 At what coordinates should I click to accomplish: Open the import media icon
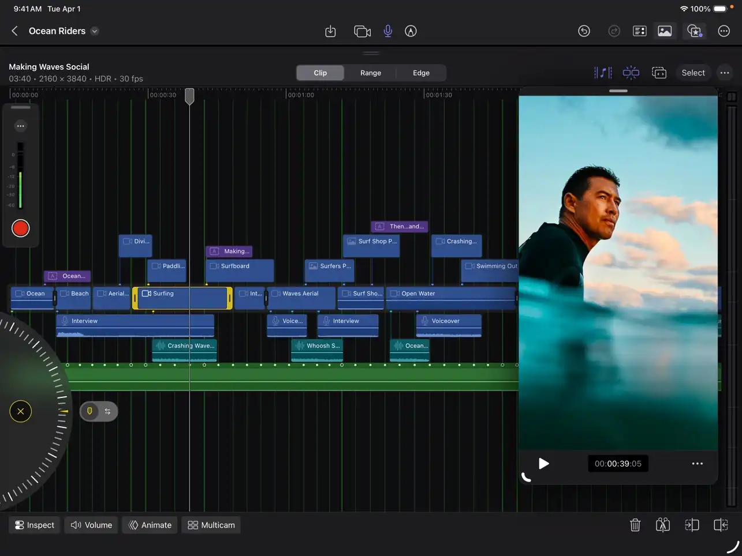click(330, 31)
